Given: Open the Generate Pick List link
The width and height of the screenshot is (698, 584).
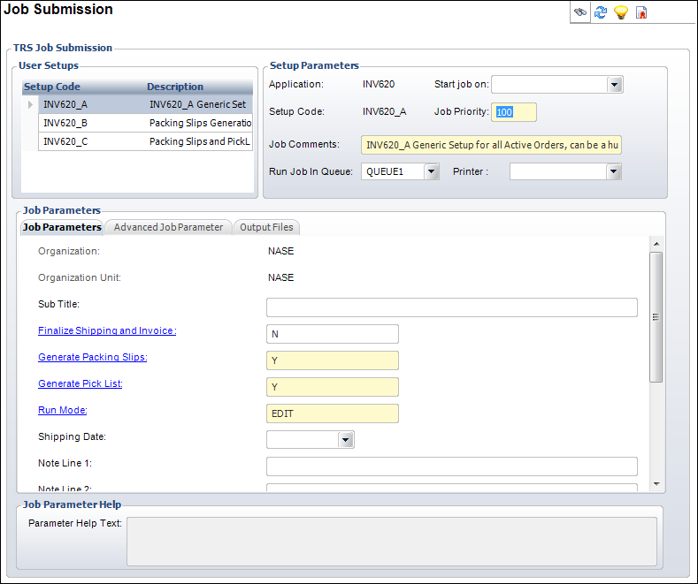Looking at the screenshot, I should click(80, 383).
